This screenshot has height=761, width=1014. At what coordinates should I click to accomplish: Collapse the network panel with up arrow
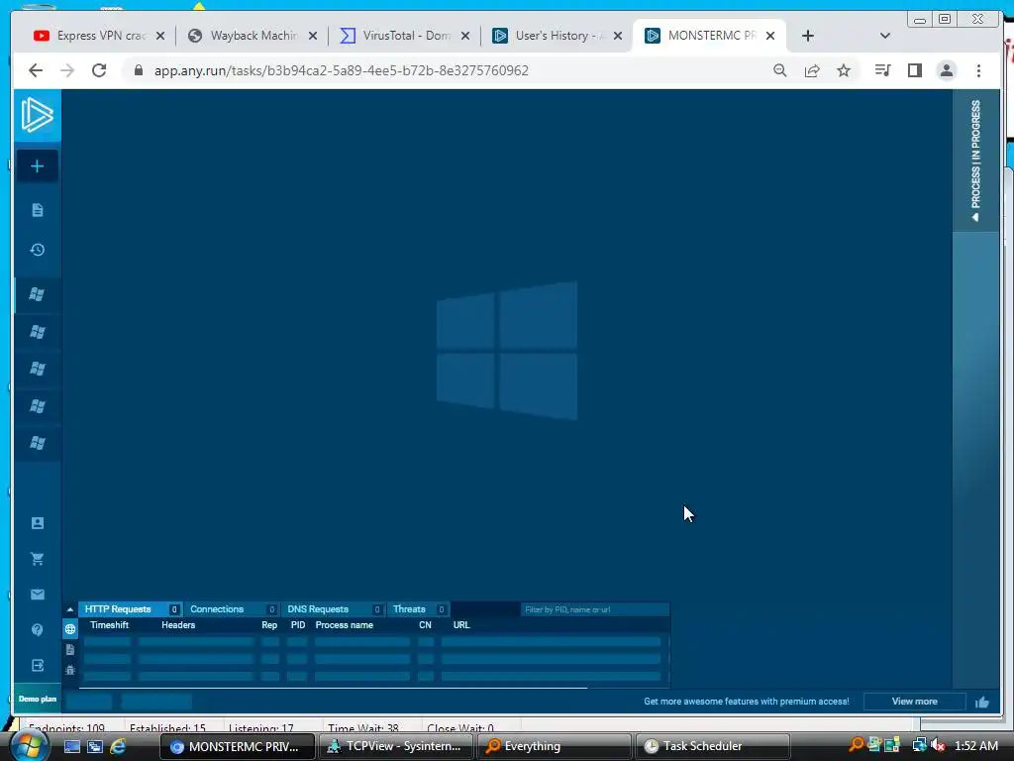[70, 609]
